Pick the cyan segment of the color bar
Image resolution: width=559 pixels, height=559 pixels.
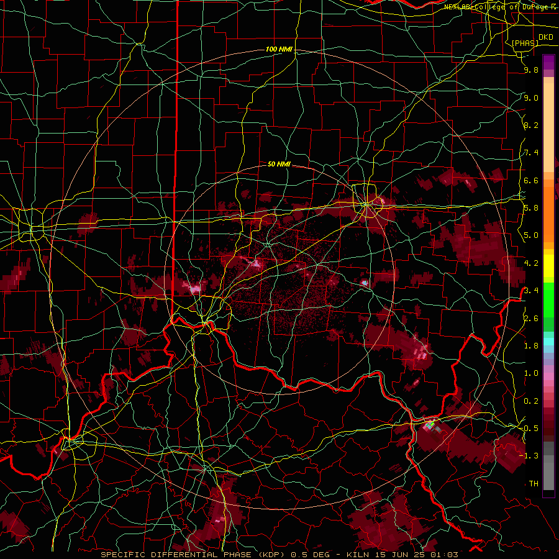click(x=548, y=342)
